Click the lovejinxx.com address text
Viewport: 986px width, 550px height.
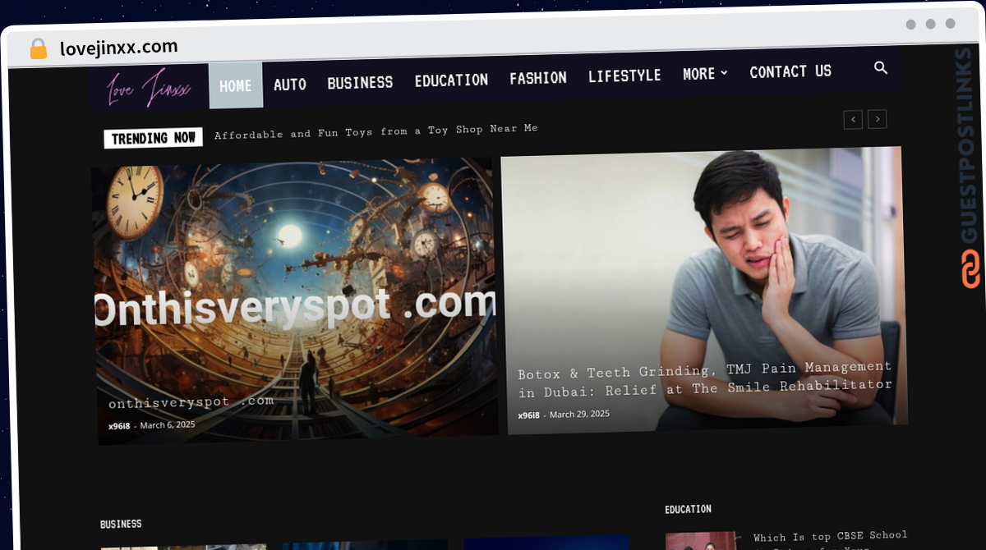point(119,48)
